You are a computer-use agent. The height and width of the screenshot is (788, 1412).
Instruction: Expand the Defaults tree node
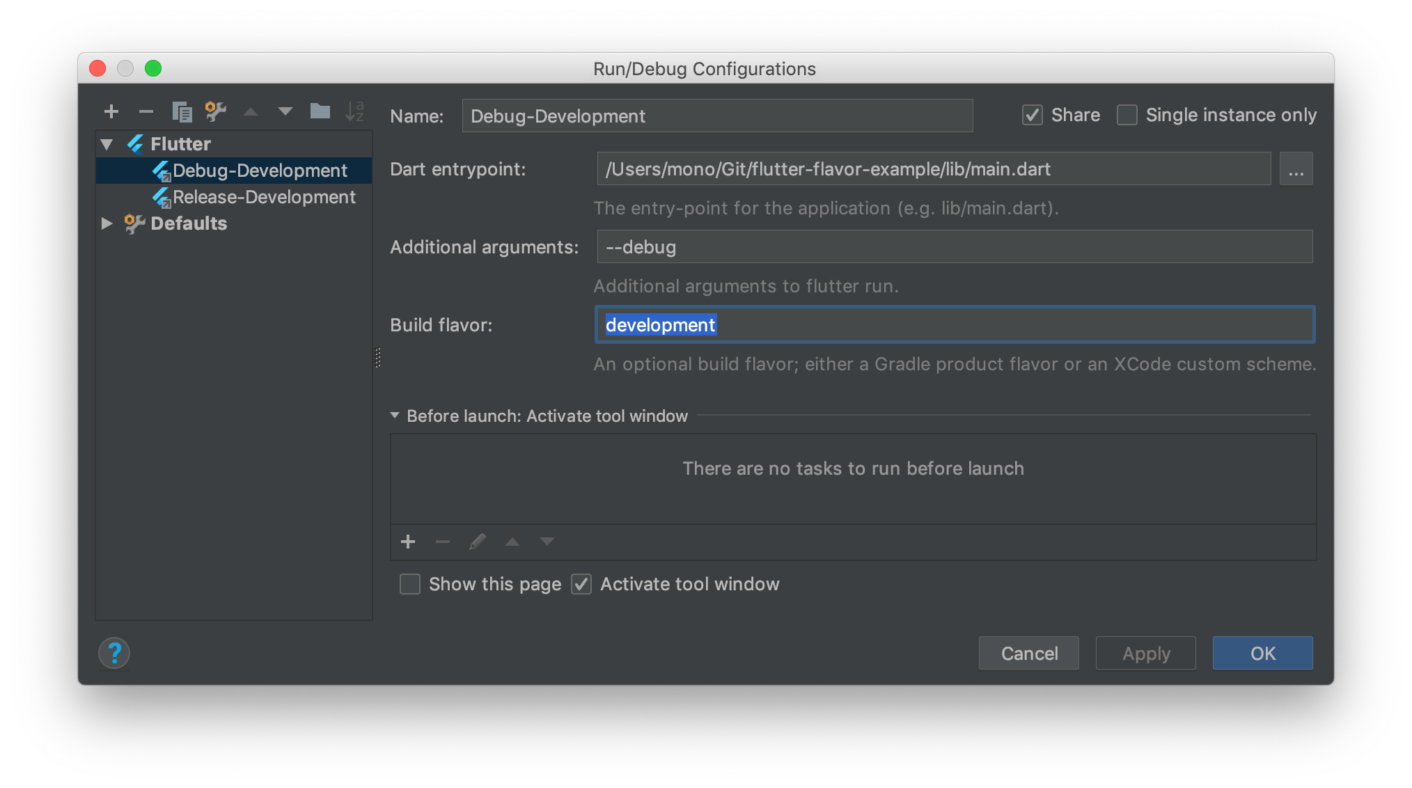[107, 223]
